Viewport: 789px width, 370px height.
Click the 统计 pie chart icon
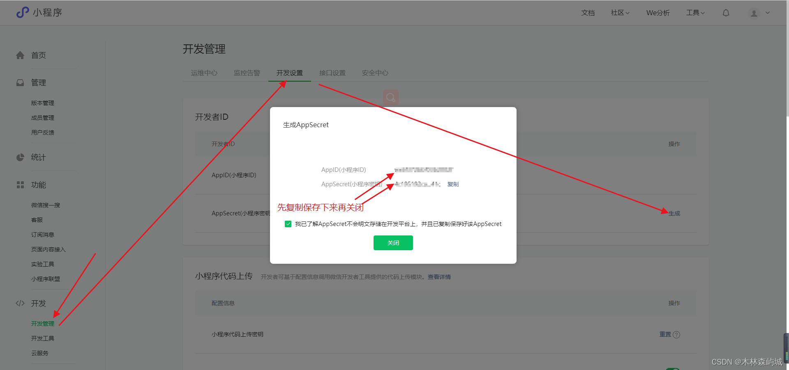click(20, 157)
